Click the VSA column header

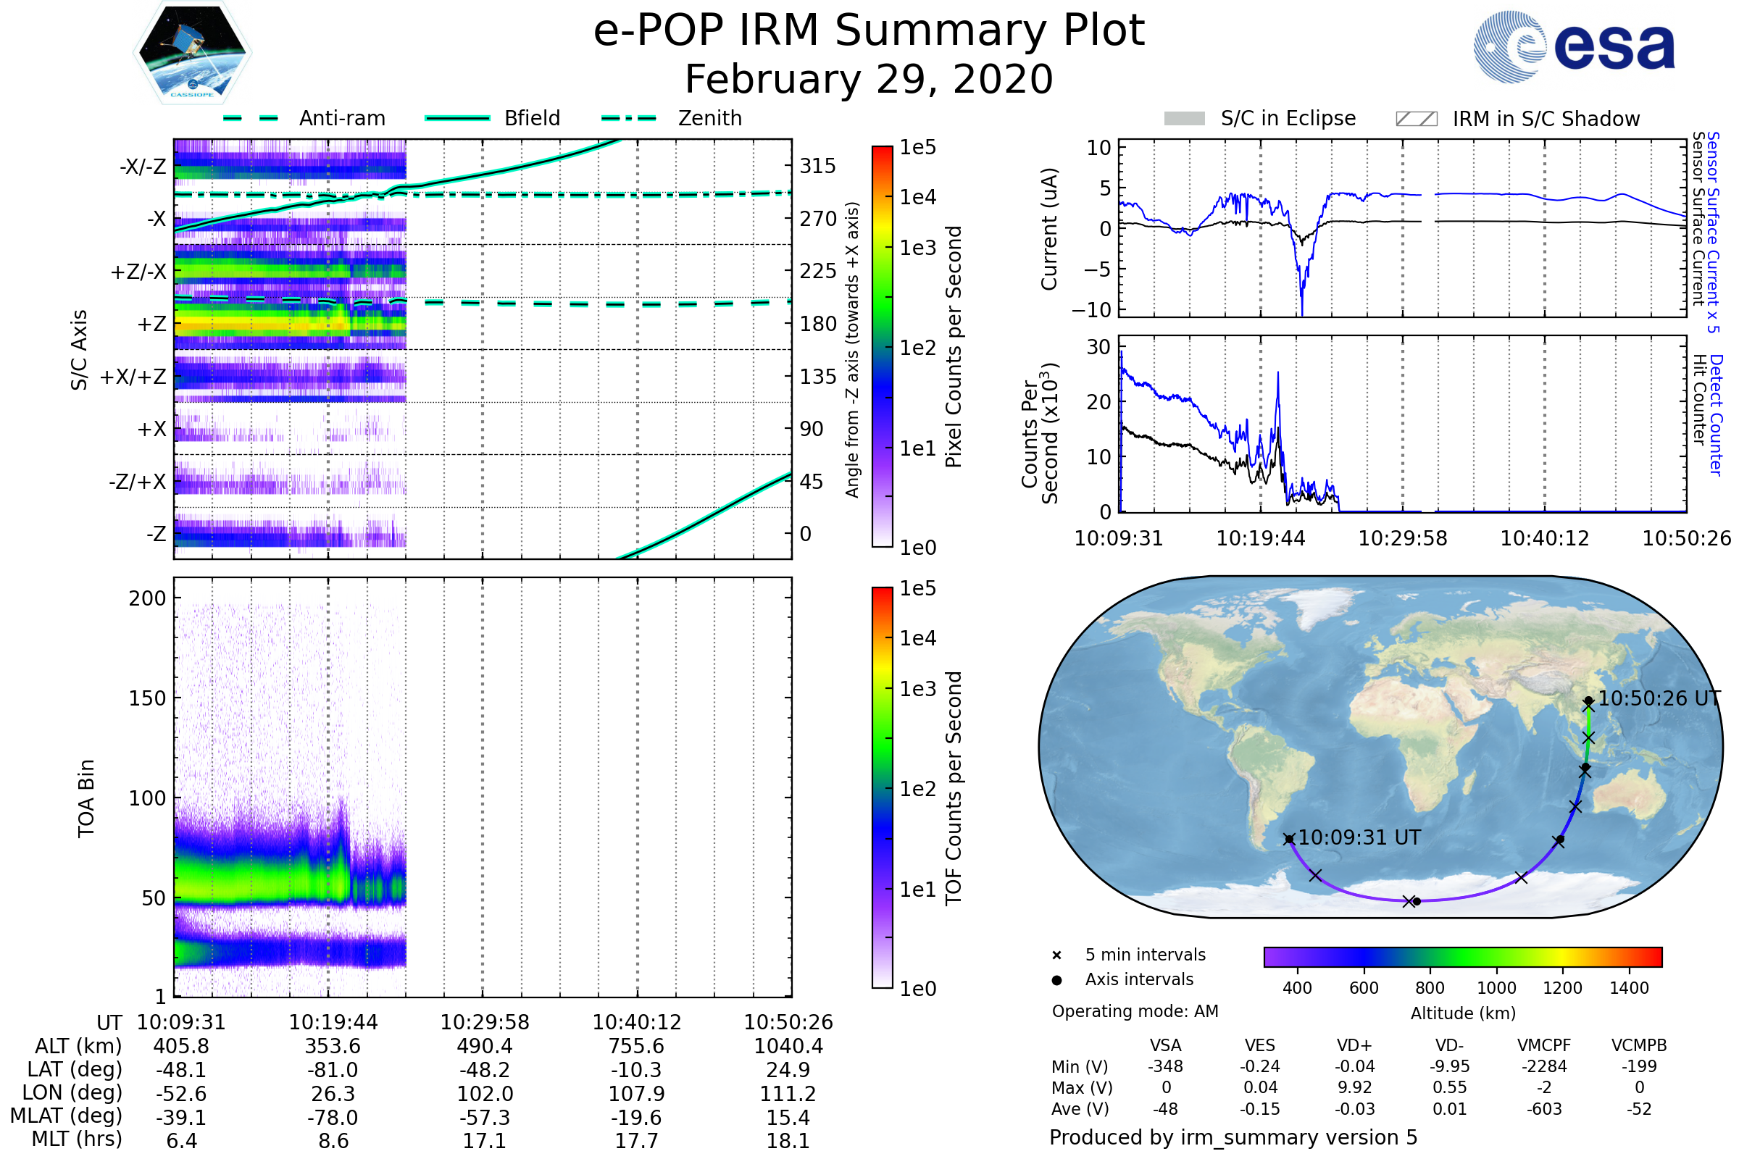pos(1165,1045)
